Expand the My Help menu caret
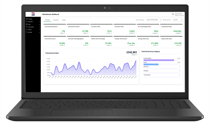The width and height of the screenshot is (210, 124). click(39, 32)
